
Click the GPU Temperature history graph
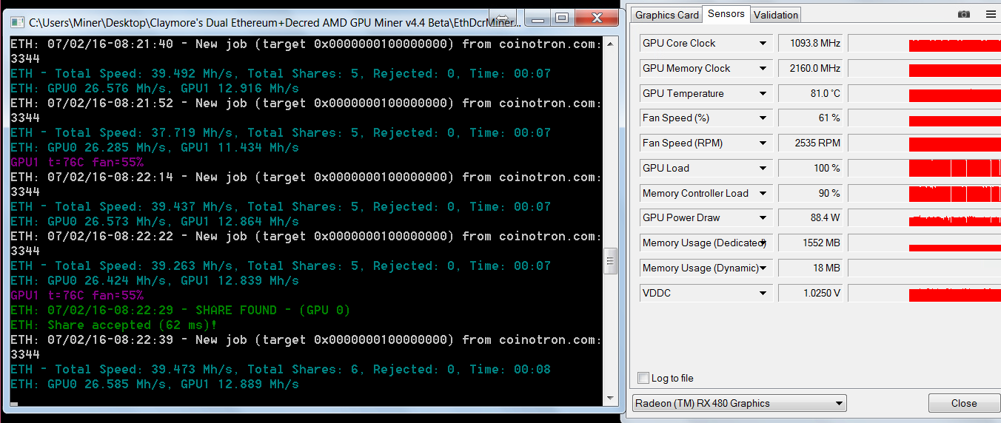(924, 94)
